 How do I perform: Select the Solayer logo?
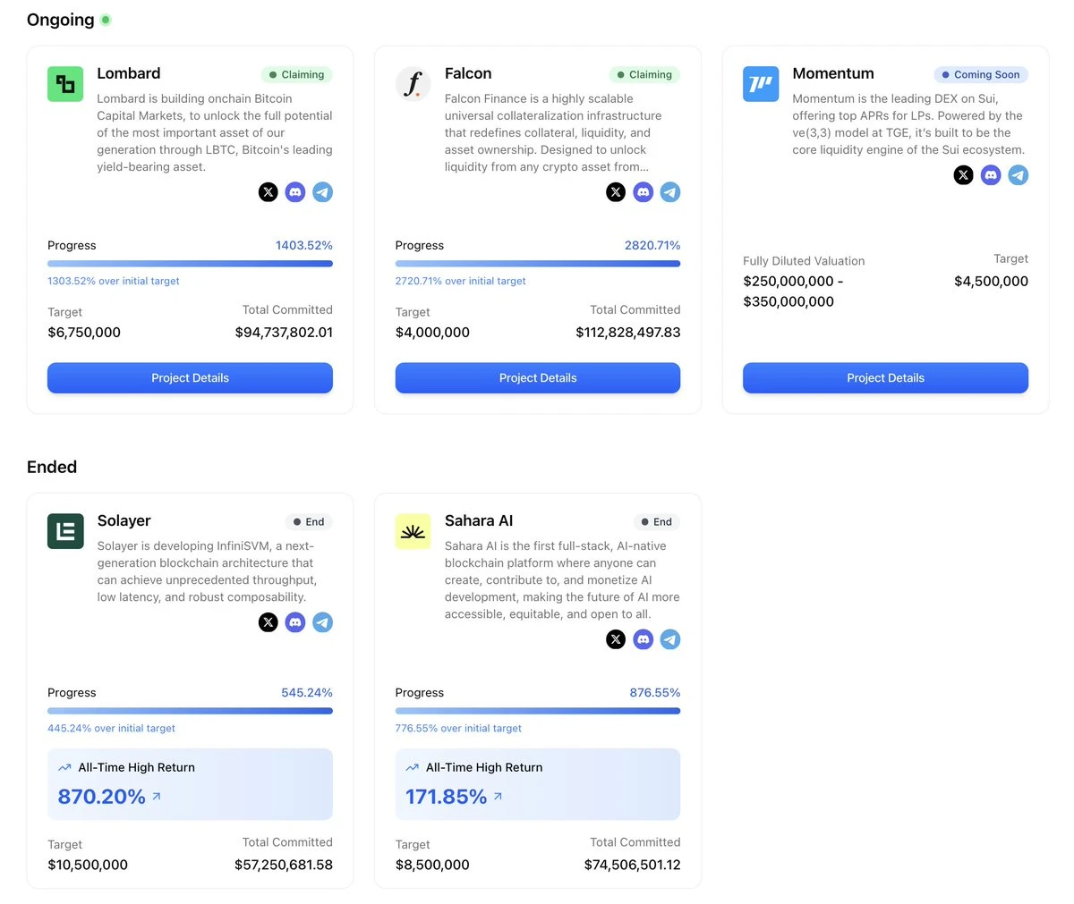tap(64, 530)
